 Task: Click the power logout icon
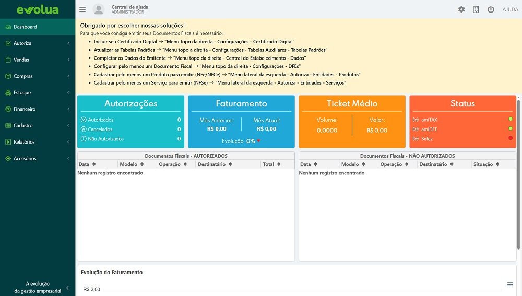pyautogui.click(x=491, y=9)
